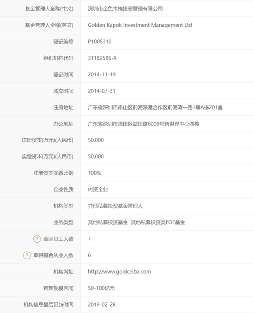254x313 pixels.
Task: Click label 取得基金从业人数
Action: (54, 255)
